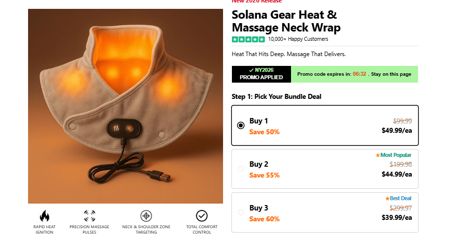Click the Total Comfort Control checkmark icon
453x239 pixels.
point(201,215)
